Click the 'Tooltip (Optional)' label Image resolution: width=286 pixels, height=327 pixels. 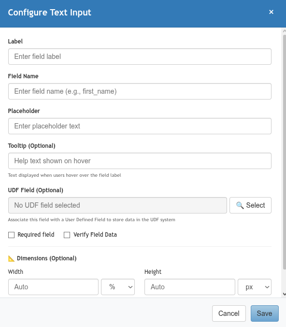click(31, 146)
